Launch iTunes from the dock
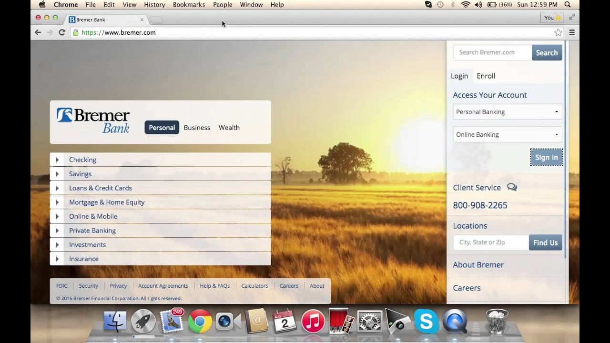Image resolution: width=610 pixels, height=343 pixels. point(313,322)
